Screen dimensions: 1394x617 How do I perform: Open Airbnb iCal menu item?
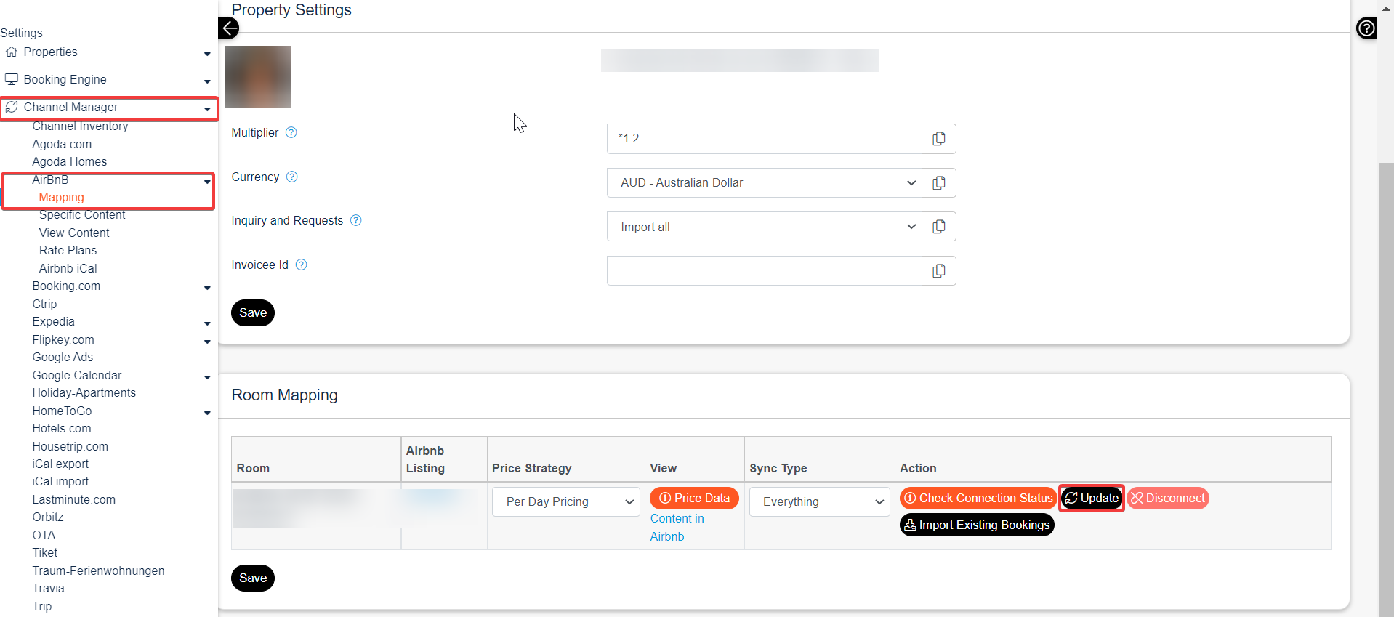[x=68, y=268]
